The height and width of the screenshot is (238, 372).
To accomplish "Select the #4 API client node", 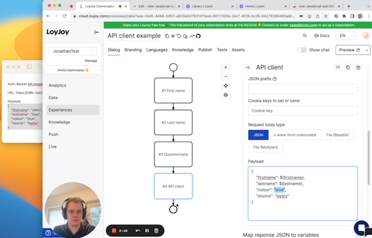I will [x=173, y=187].
